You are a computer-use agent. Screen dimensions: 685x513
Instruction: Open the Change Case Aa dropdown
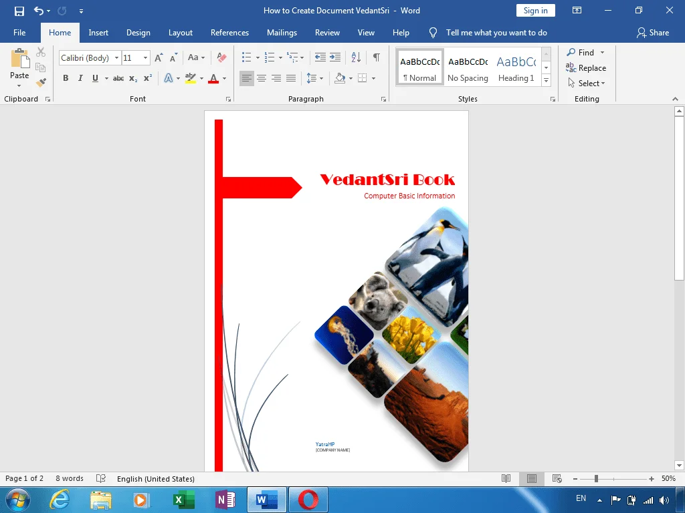click(196, 57)
